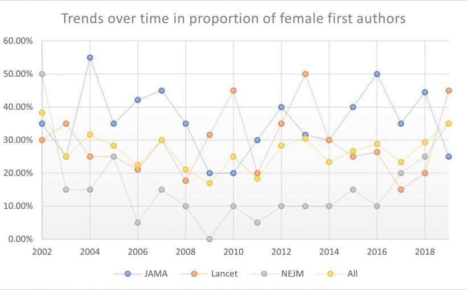Select the Lancet 2013 peak data point
The height and width of the screenshot is (290, 467).
click(305, 74)
